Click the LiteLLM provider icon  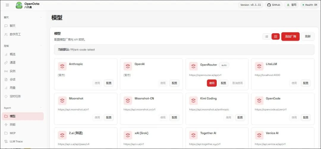click(x=259, y=66)
